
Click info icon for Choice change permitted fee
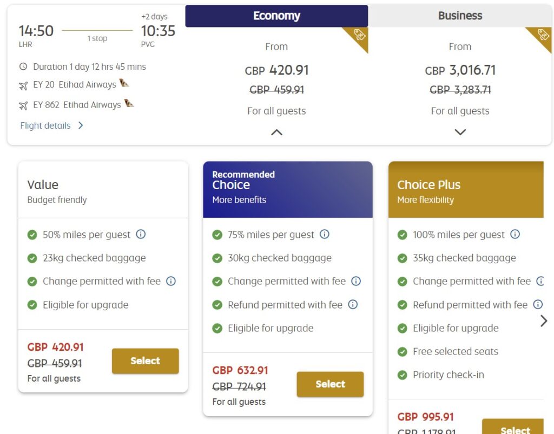(356, 281)
